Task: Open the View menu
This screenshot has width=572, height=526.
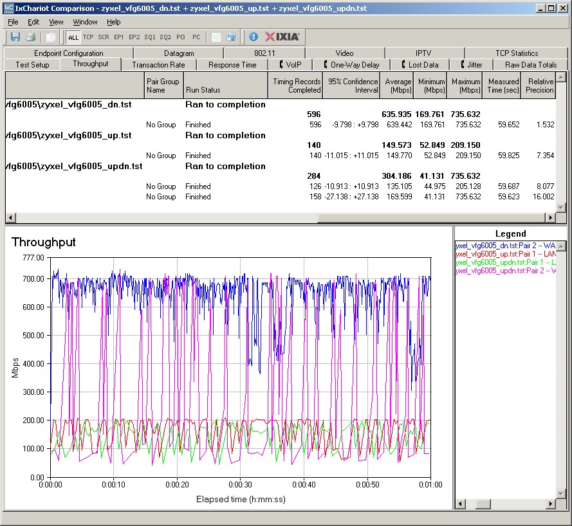Action: coord(56,22)
